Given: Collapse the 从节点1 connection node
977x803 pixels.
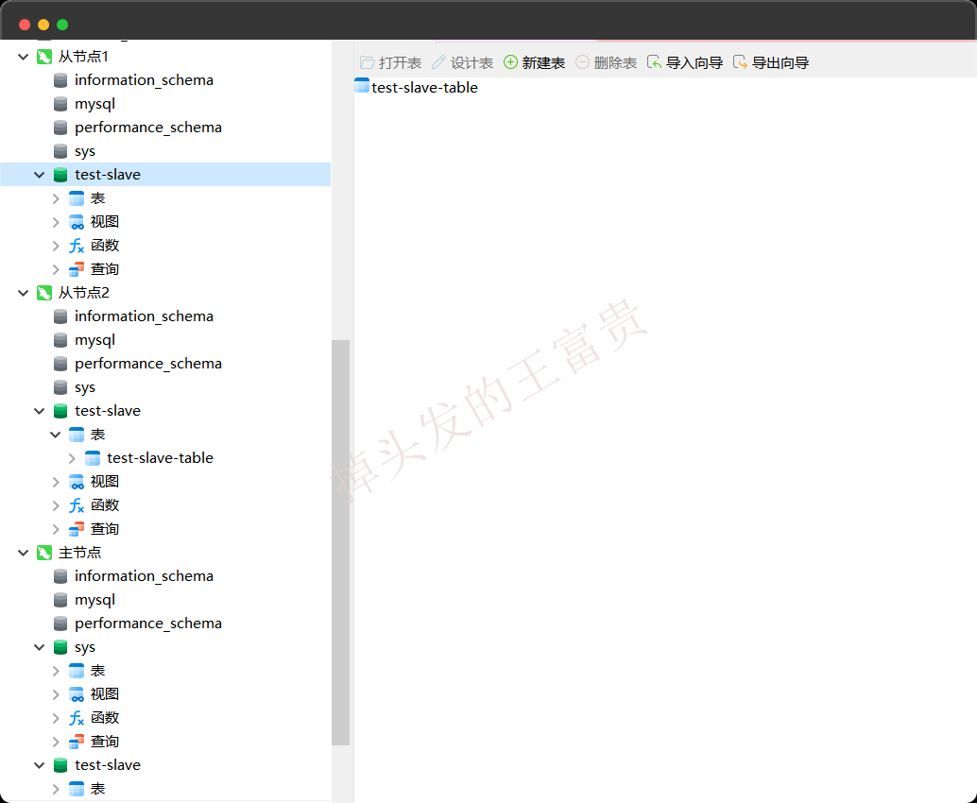Looking at the screenshot, I should 23,57.
